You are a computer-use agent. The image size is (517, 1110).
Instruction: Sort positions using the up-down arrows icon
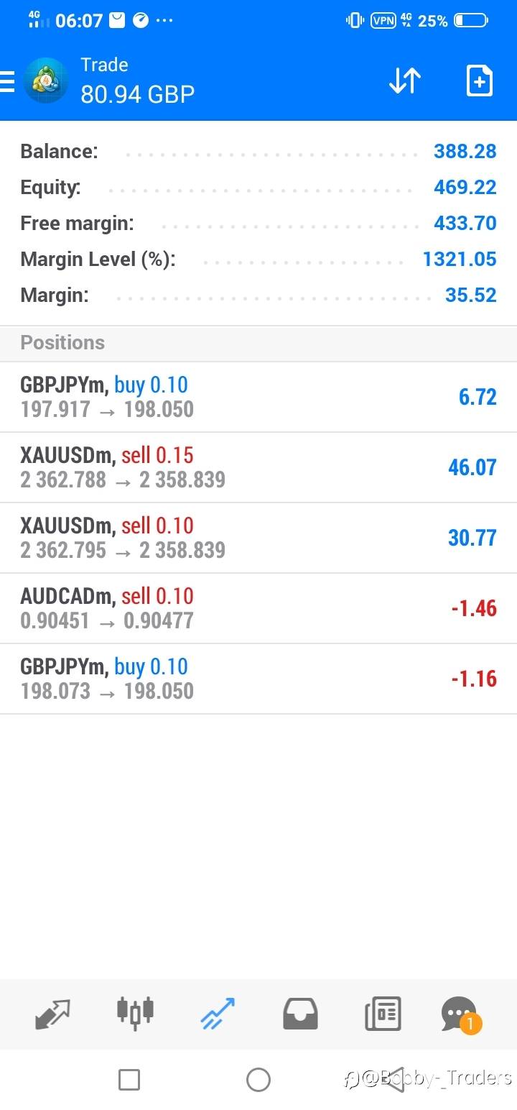(405, 81)
